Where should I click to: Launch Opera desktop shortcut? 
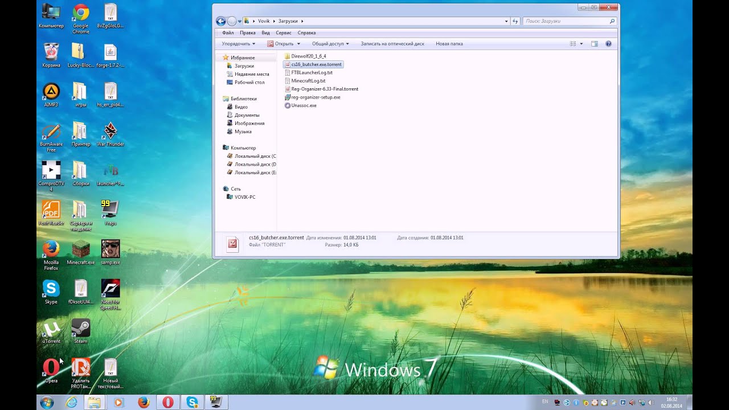pyautogui.click(x=51, y=371)
